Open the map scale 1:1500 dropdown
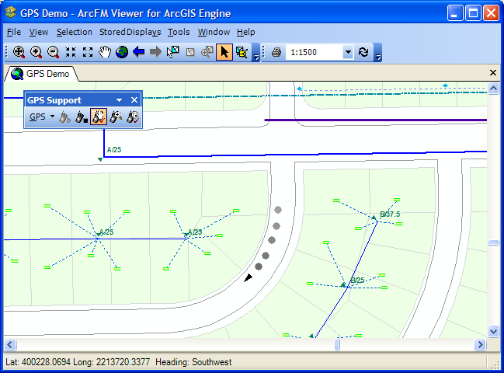Screen dimensions: 504x373 pyautogui.click(x=347, y=52)
